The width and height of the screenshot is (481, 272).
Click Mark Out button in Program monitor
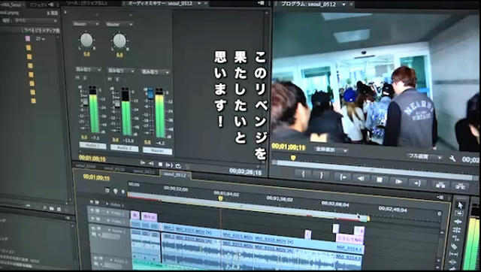322,175
